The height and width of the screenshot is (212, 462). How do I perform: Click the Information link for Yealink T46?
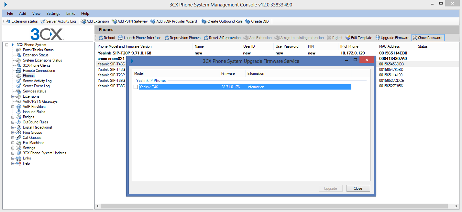(x=256, y=87)
